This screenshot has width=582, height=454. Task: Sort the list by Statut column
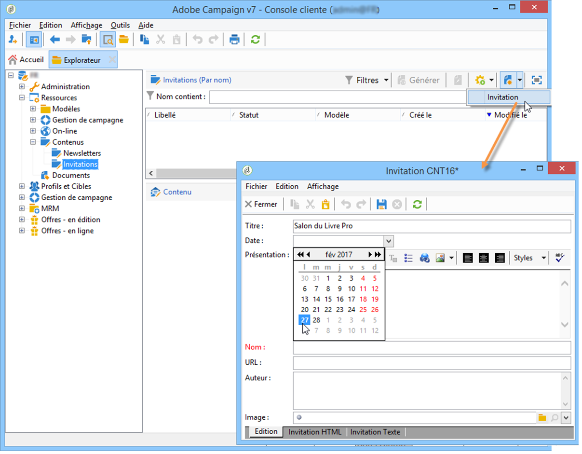273,115
